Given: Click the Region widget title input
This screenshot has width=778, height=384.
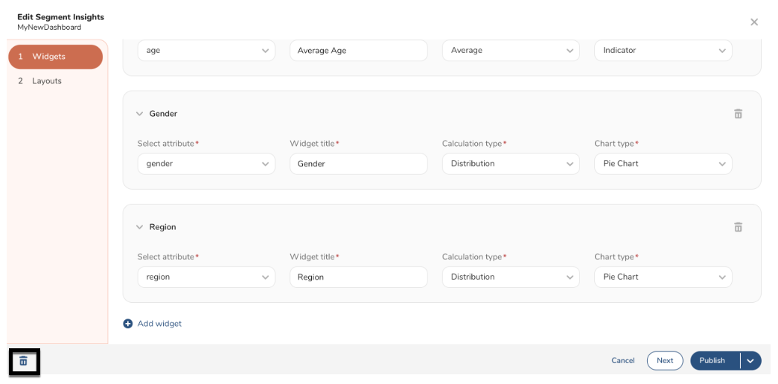Looking at the screenshot, I should click(358, 277).
